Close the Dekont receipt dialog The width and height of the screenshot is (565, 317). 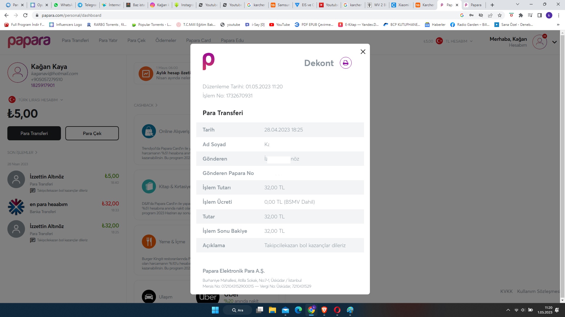363,52
